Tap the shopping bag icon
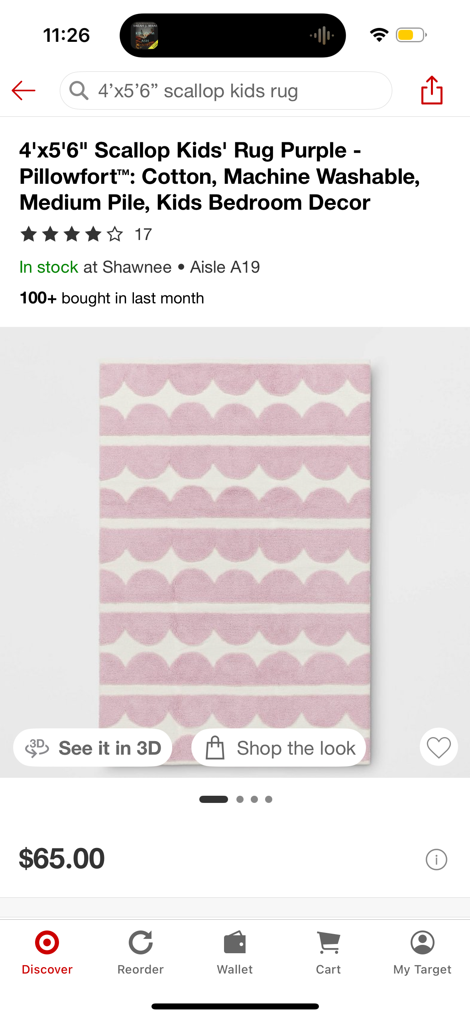 (215, 748)
